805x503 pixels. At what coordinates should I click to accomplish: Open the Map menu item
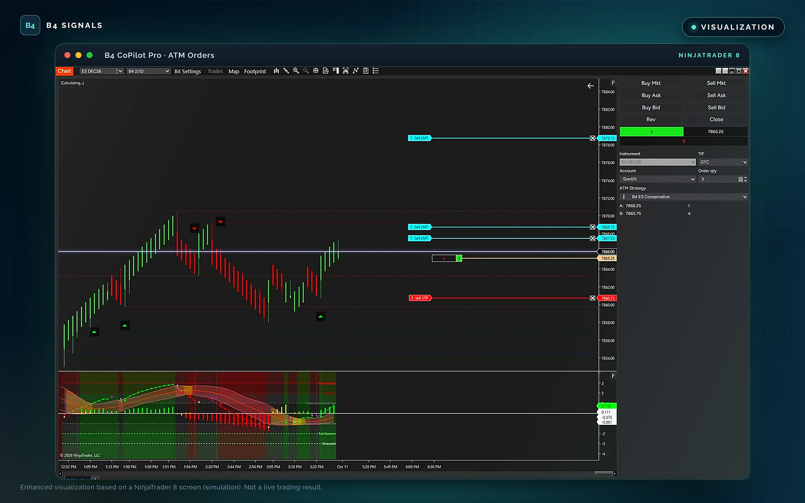coord(234,71)
